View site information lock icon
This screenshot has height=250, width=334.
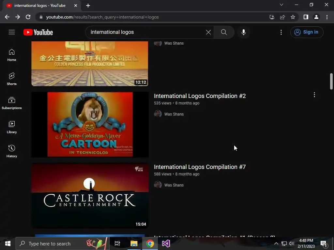pyautogui.click(x=41, y=17)
